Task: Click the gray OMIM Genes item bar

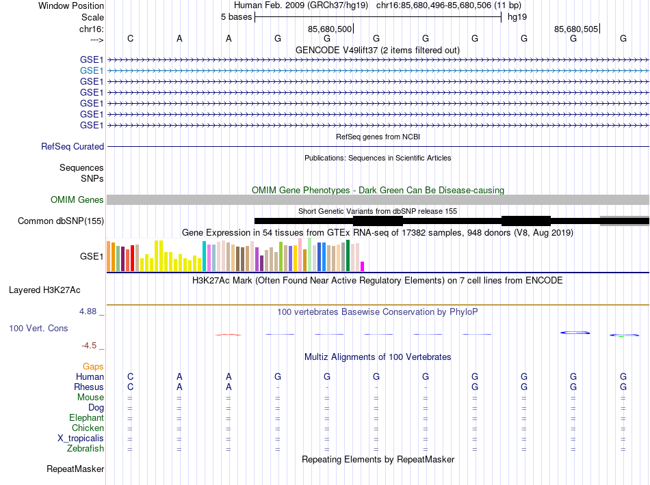Action: pyautogui.click(x=378, y=200)
